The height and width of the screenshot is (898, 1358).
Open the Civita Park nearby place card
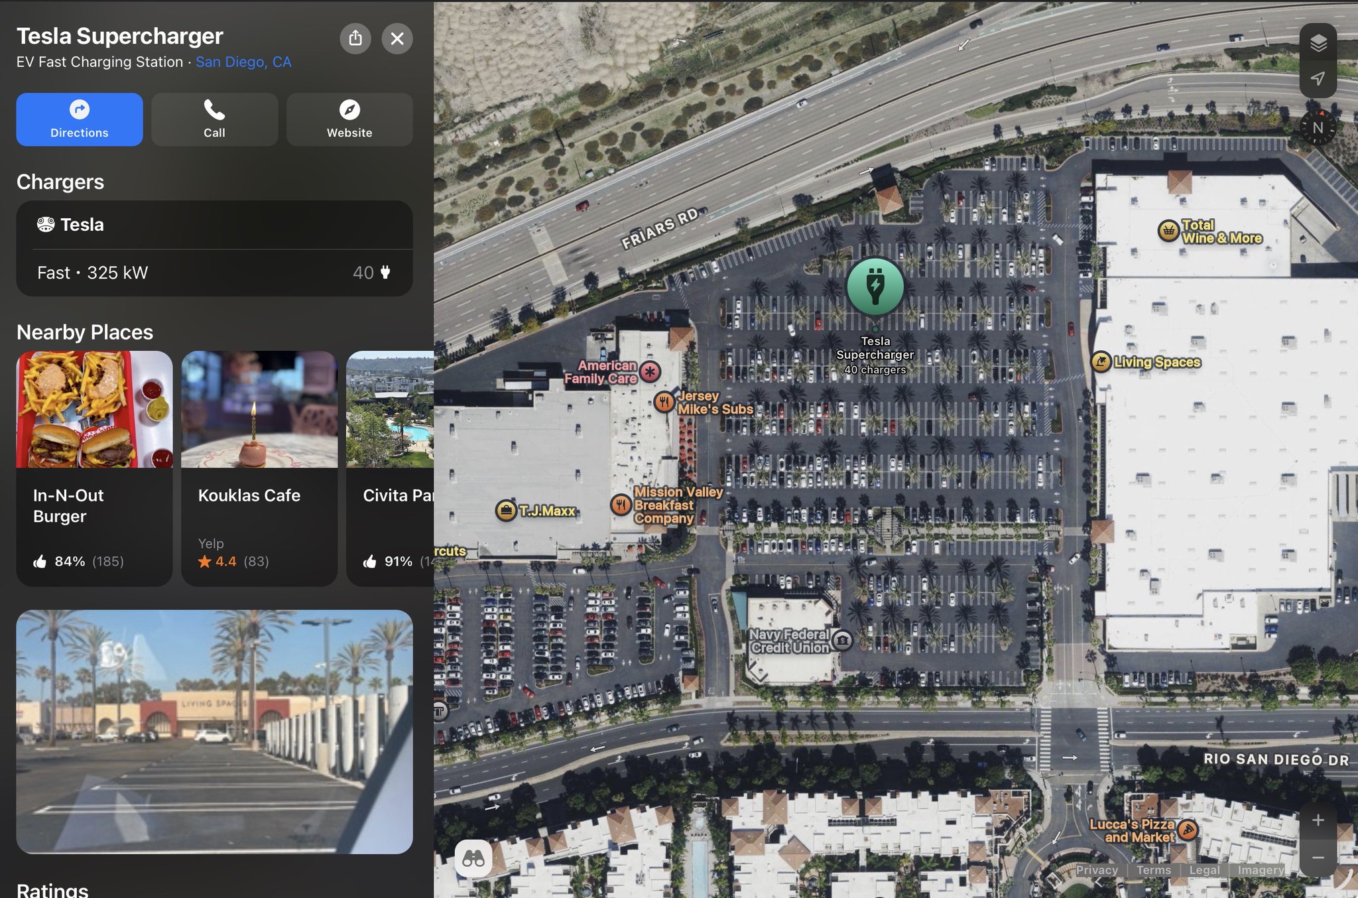[x=390, y=468]
